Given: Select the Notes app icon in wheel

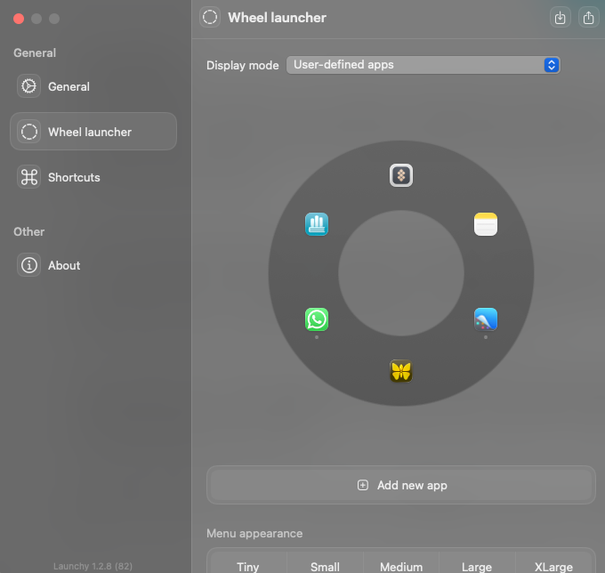Looking at the screenshot, I should (486, 224).
